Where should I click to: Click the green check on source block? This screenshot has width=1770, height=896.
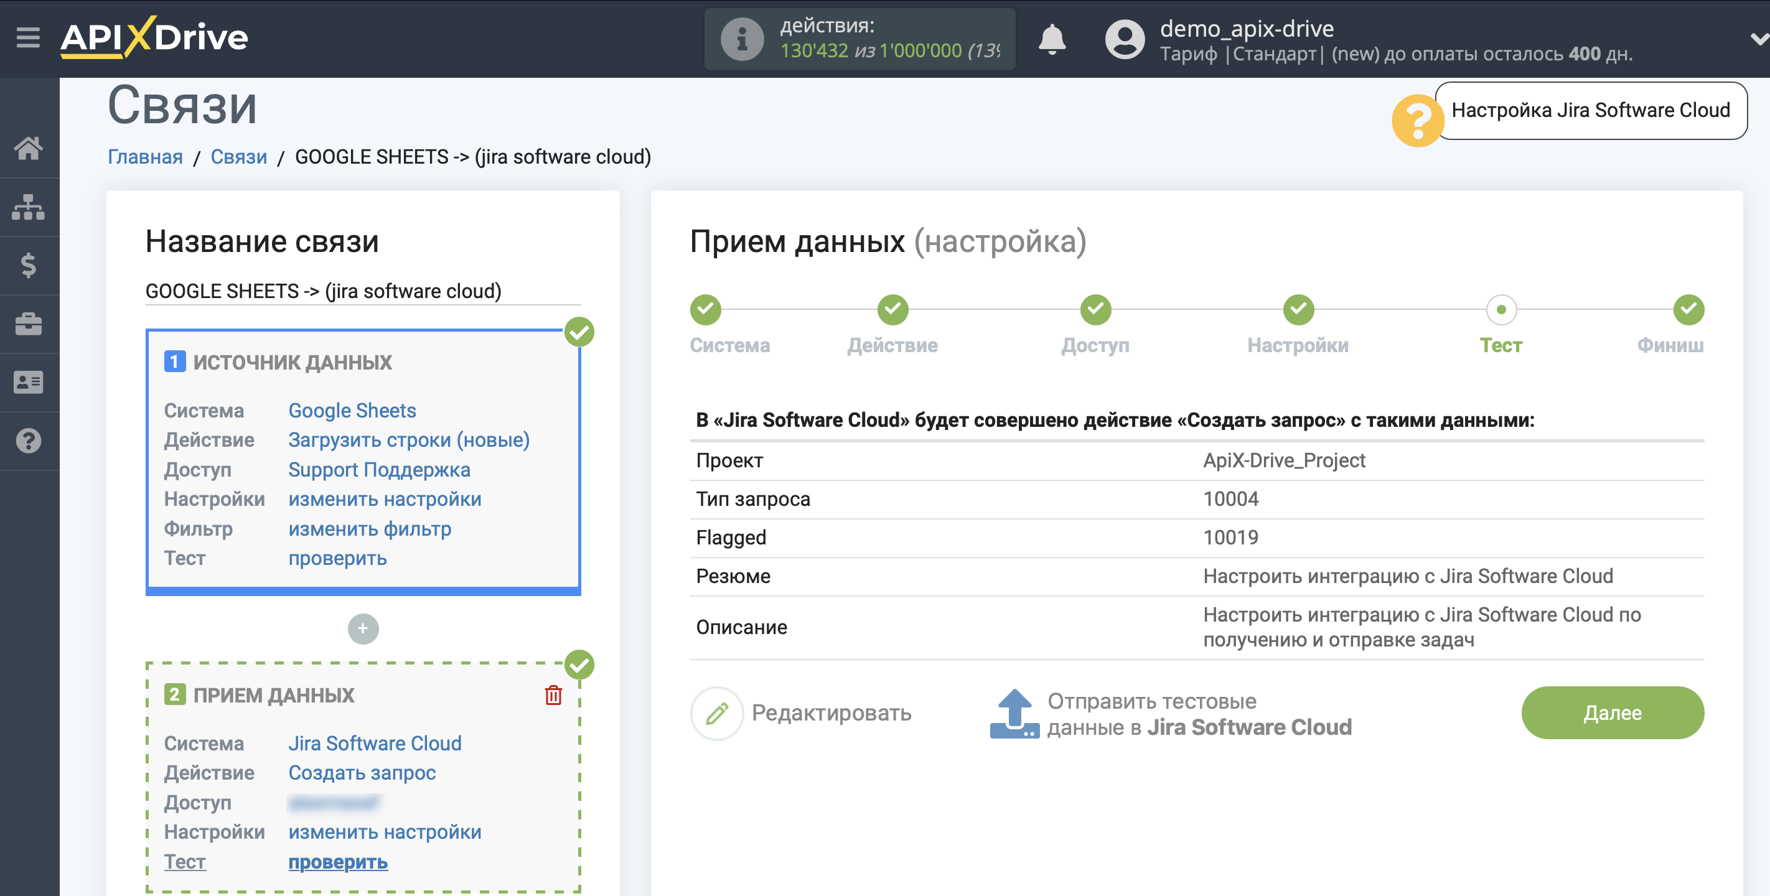579,332
